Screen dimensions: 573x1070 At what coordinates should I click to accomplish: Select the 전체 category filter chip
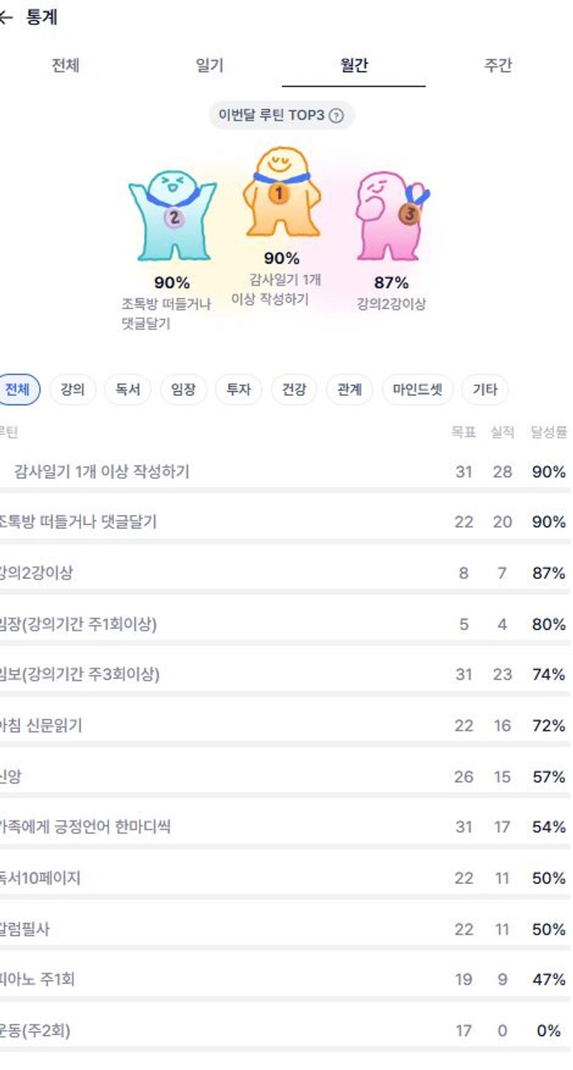coord(17,390)
